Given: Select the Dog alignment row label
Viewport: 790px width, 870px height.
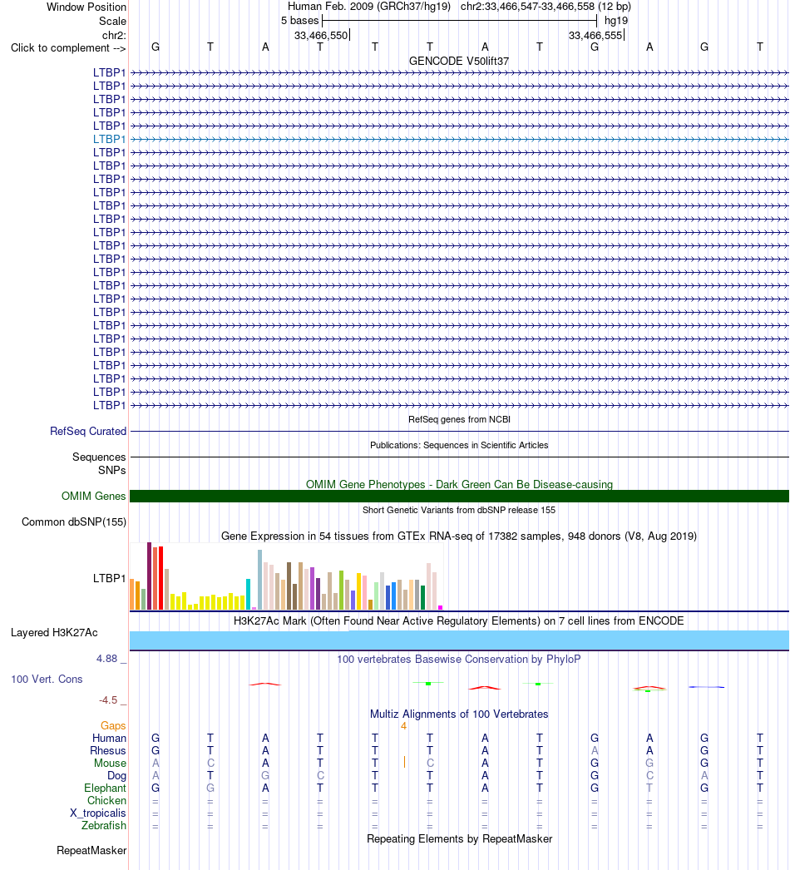Looking at the screenshot, I should coord(116,776).
